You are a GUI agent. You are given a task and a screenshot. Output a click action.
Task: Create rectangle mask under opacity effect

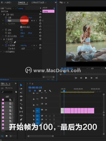[11, 42]
